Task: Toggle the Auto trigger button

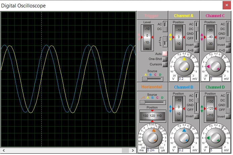Action: [165, 54]
